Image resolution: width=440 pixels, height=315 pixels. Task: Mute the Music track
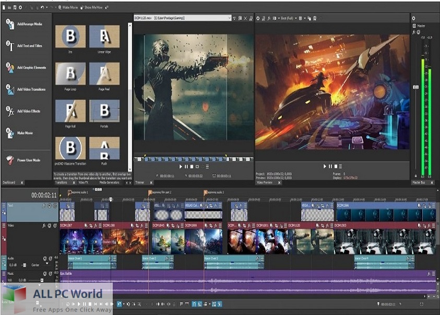coord(45,273)
